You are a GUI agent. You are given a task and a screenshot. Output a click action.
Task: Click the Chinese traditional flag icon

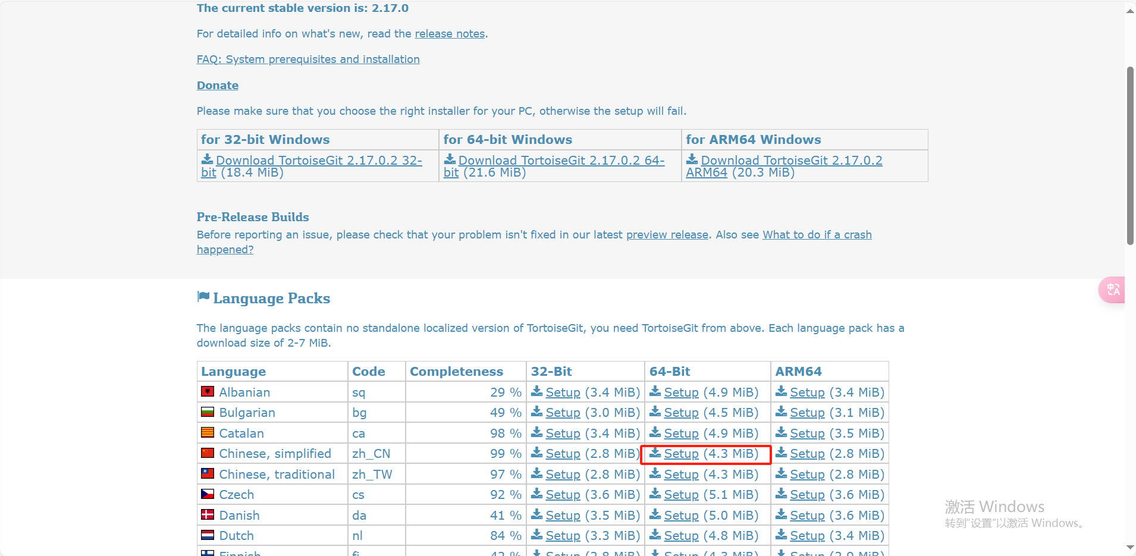coord(208,473)
